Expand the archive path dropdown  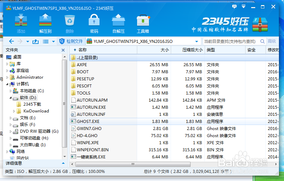click(197, 42)
